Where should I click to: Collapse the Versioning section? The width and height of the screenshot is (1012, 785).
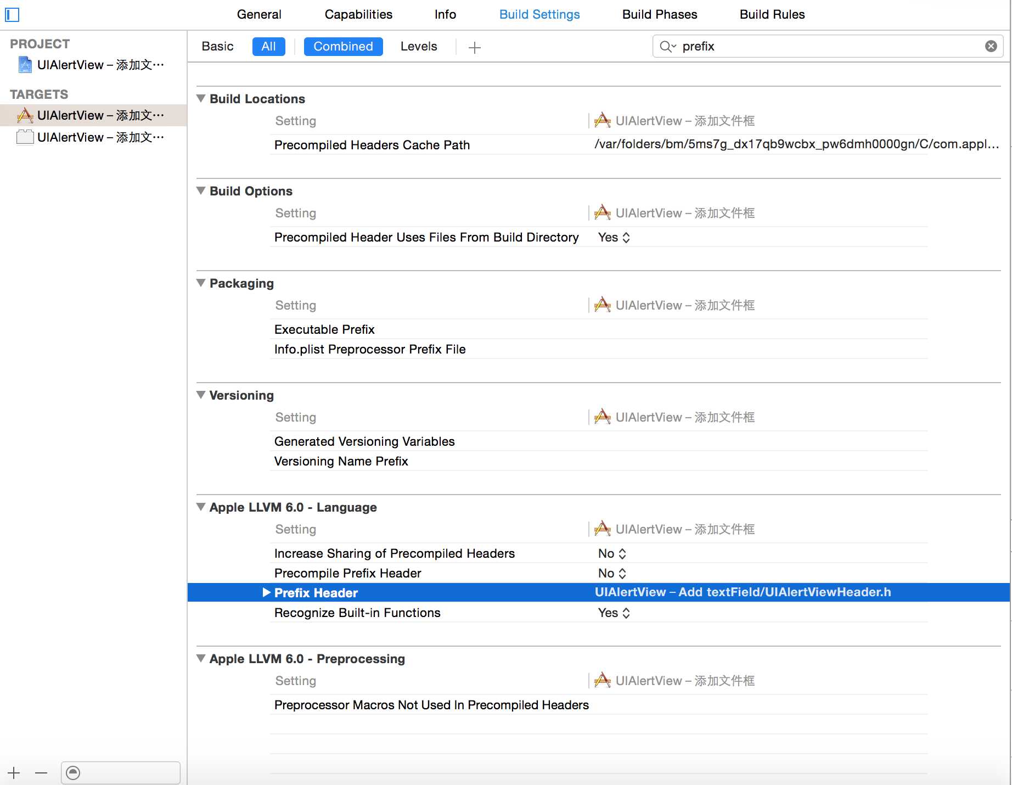click(x=201, y=395)
